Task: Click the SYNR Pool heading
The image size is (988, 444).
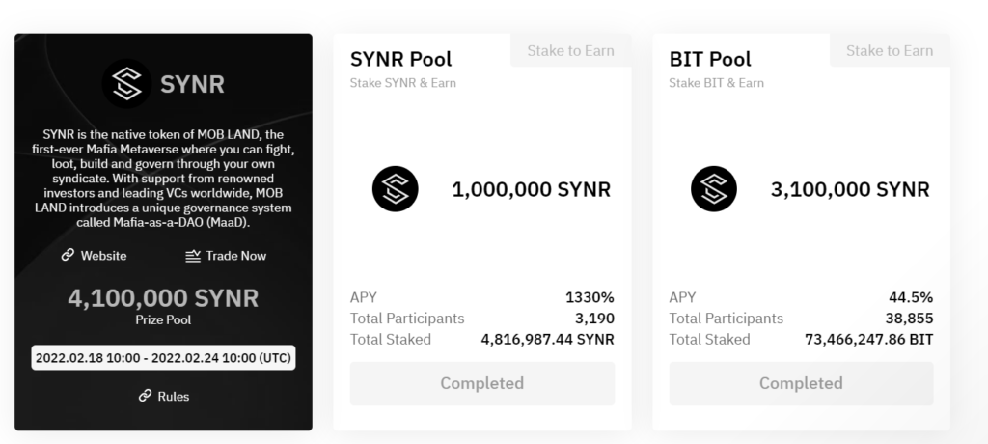Action: click(400, 59)
